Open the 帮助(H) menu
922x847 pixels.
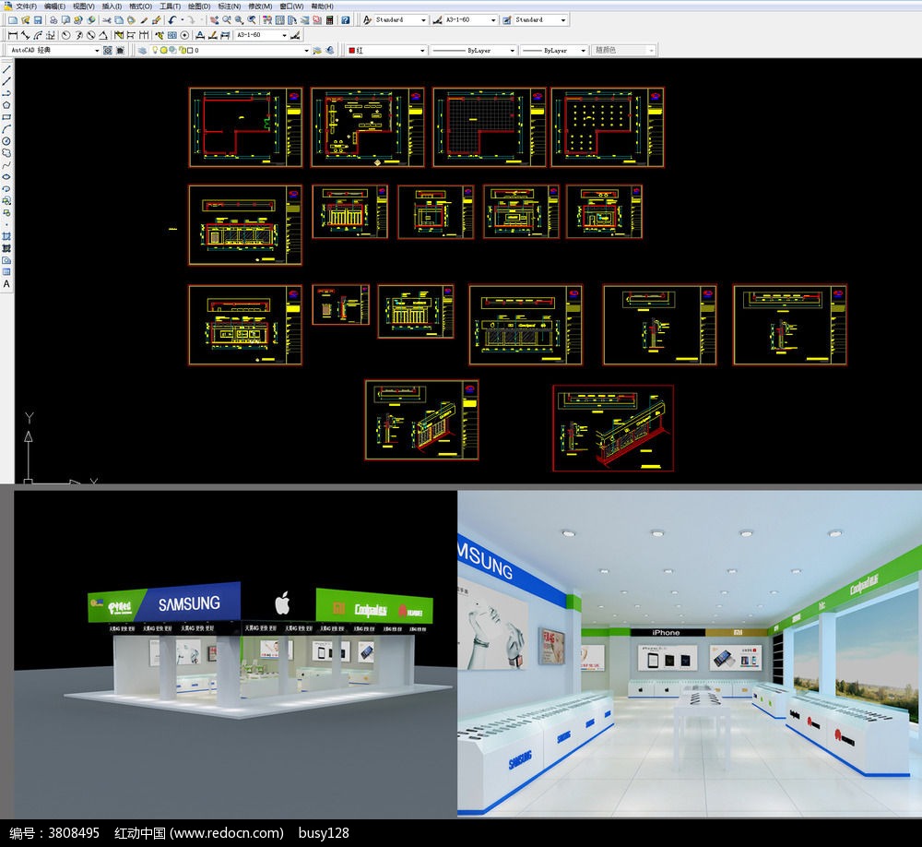click(322, 6)
